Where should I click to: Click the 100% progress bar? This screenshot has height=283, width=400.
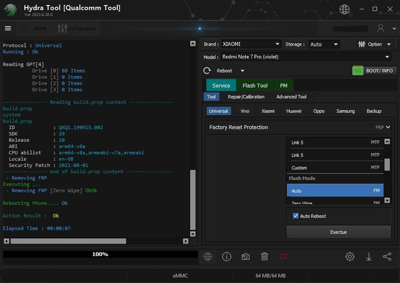click(x=100, y=254)
